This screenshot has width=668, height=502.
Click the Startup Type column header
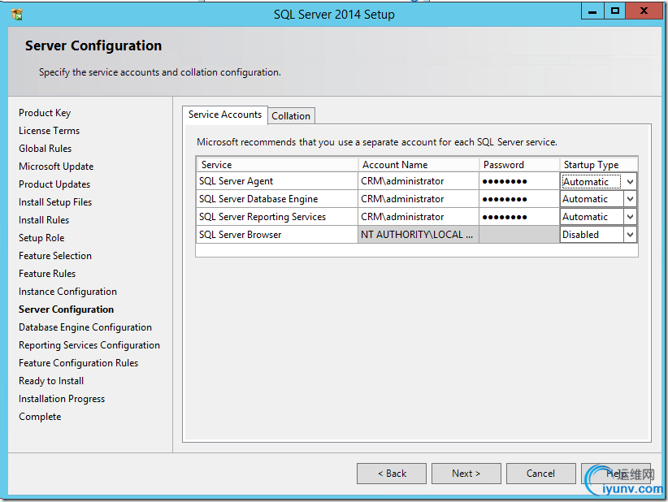pyautogui.click(x=599, y=165)
